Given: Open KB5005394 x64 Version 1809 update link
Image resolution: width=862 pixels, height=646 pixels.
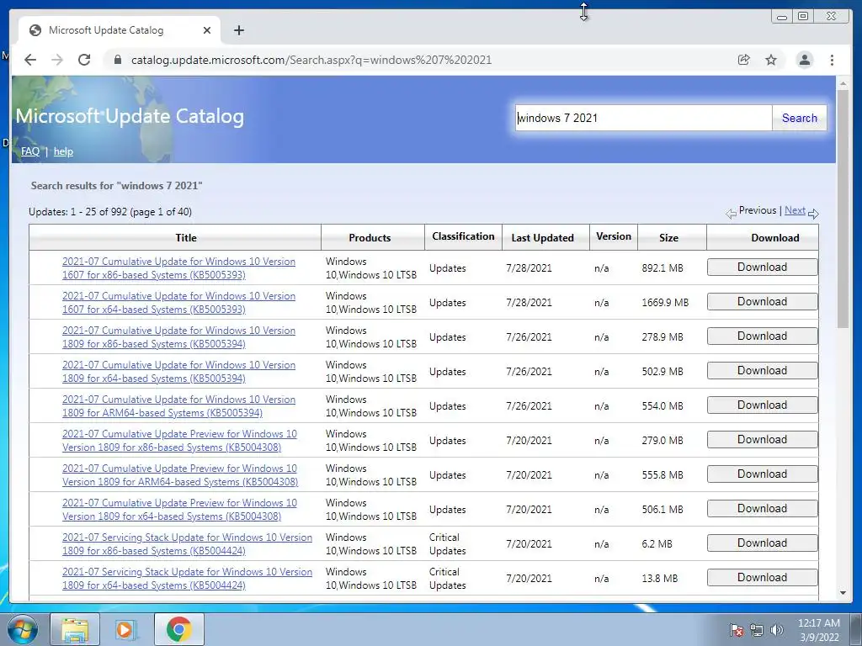Looking at the screenshot, I should pyautogui.click(x=178, y=372).
